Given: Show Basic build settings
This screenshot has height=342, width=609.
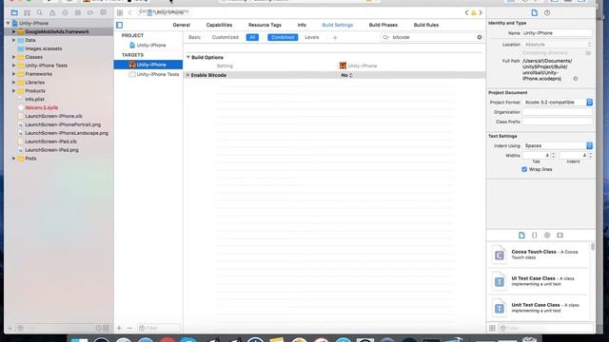Looking at the screenshot, I should pyautogui.click(x=194, y=37).
